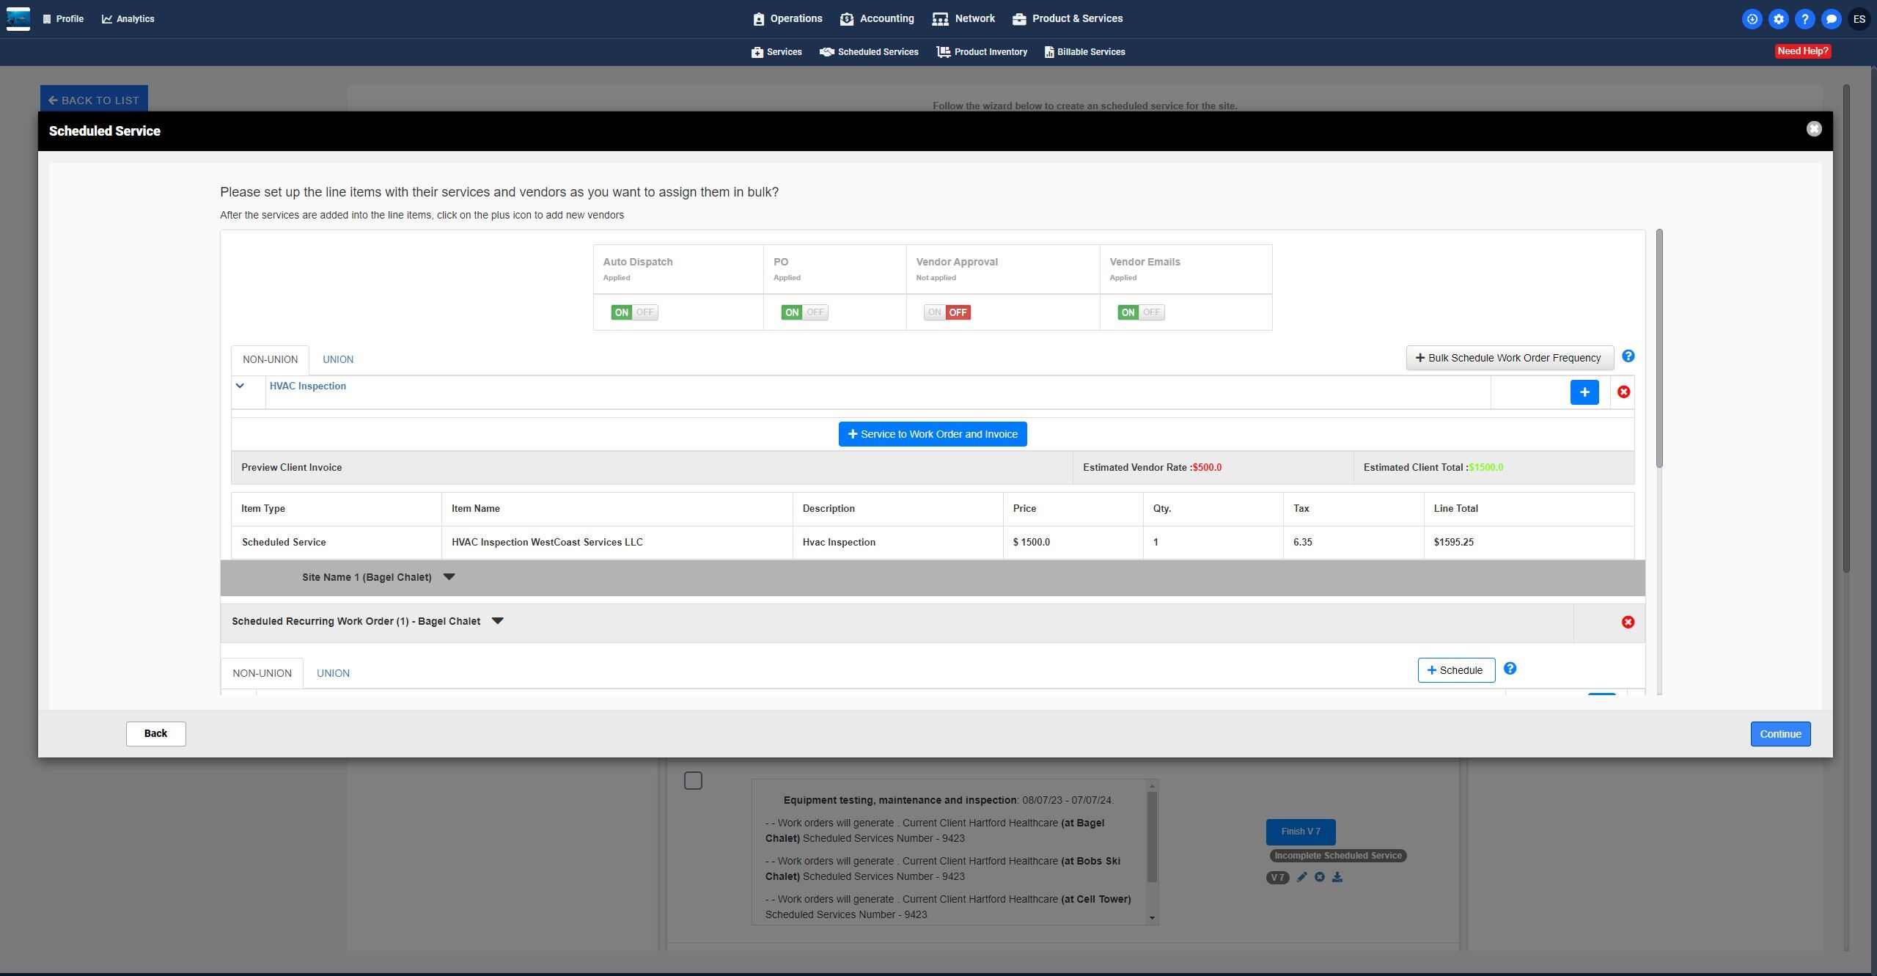Click the Bulk Schedule Work Order Frequency button
Viewport: 1877px width, 976px height.
1509,358
